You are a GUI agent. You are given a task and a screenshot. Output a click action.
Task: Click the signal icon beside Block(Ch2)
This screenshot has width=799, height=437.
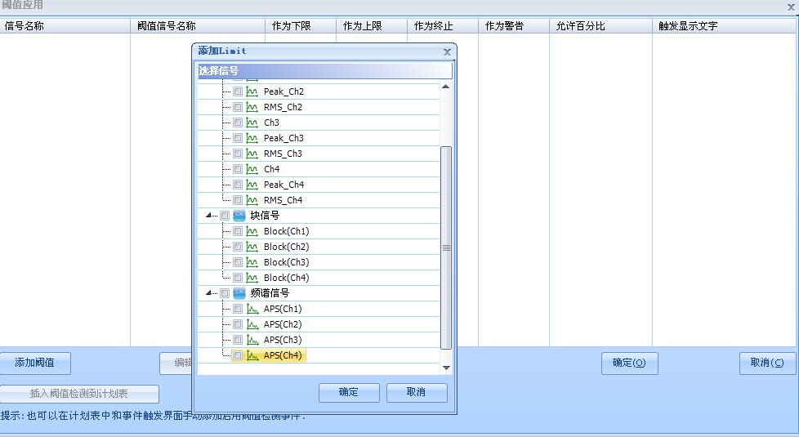click(x=252, y=247)
